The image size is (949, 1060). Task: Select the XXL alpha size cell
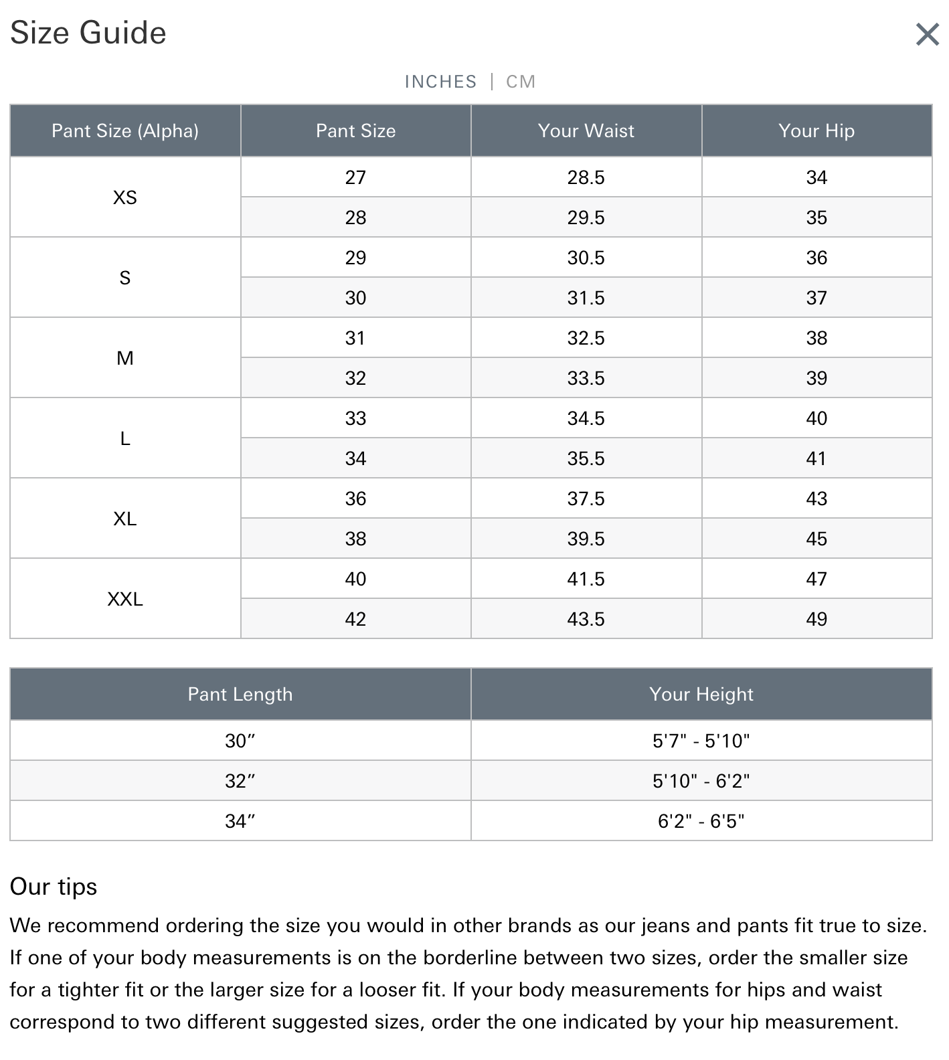tap(125, 599)
